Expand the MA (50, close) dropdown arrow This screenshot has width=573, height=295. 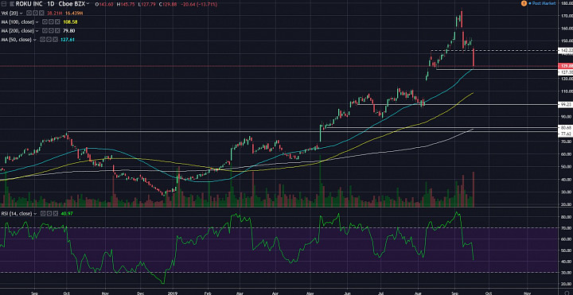tap(35, 40)
